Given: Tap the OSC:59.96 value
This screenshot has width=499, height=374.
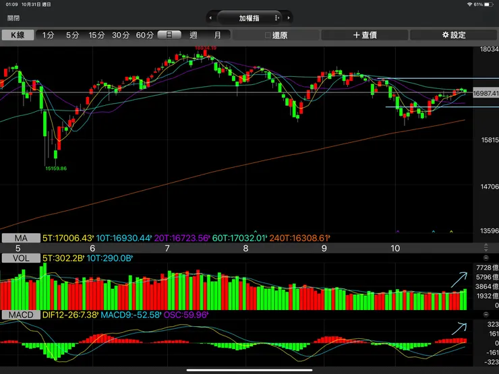Looking at the screenshot, I should pyautogui.click(x=186, y=315).
